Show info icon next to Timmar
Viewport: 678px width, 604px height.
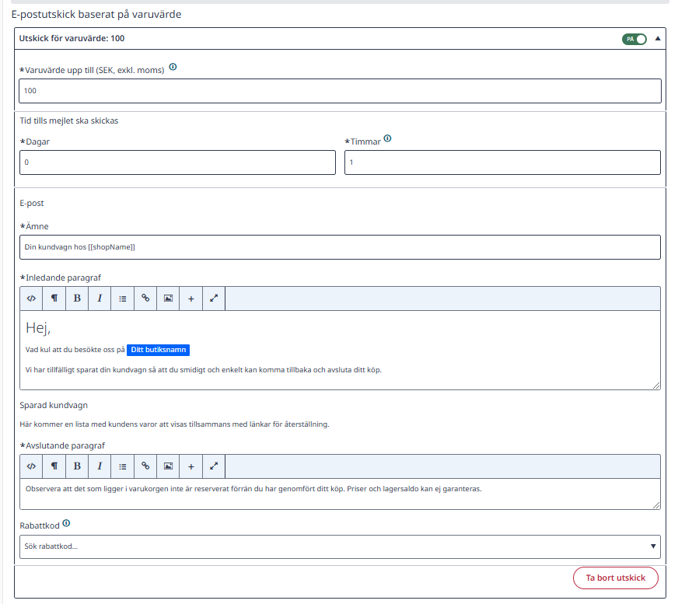[388, 138]
